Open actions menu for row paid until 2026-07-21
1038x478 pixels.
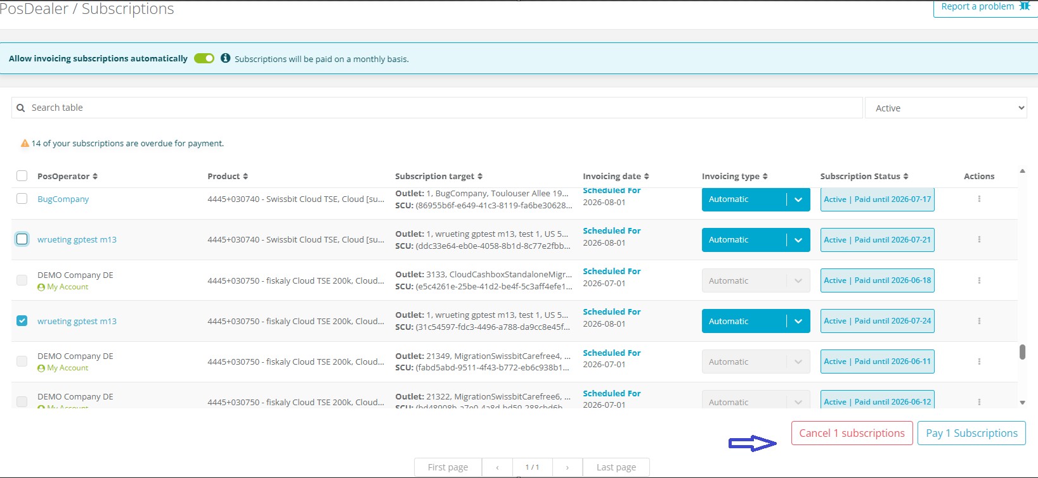[x=979, y=239]
